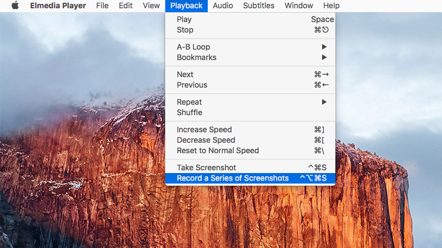Open the Window menu

(x=298, y=6)
